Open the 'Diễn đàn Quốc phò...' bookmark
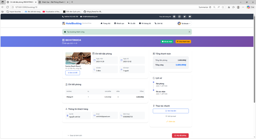 coord(72,11)
